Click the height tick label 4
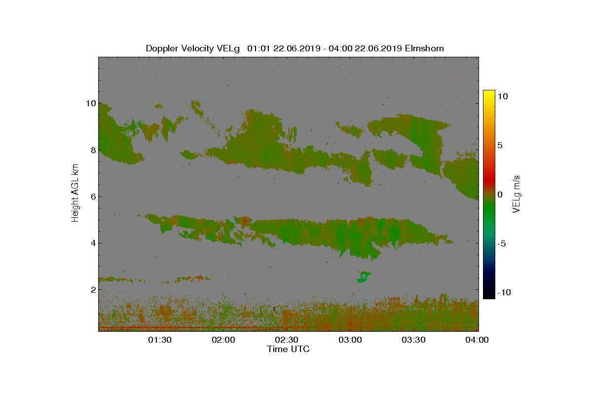The width and height of the screenshot is (592, 395). (x=92, y=243)
